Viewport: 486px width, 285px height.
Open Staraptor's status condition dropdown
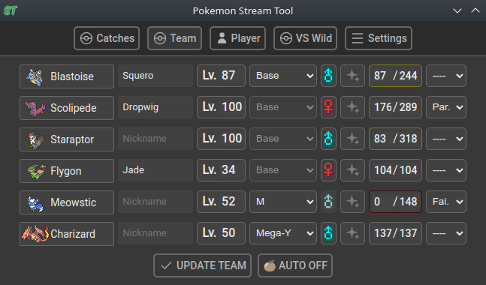446,139
